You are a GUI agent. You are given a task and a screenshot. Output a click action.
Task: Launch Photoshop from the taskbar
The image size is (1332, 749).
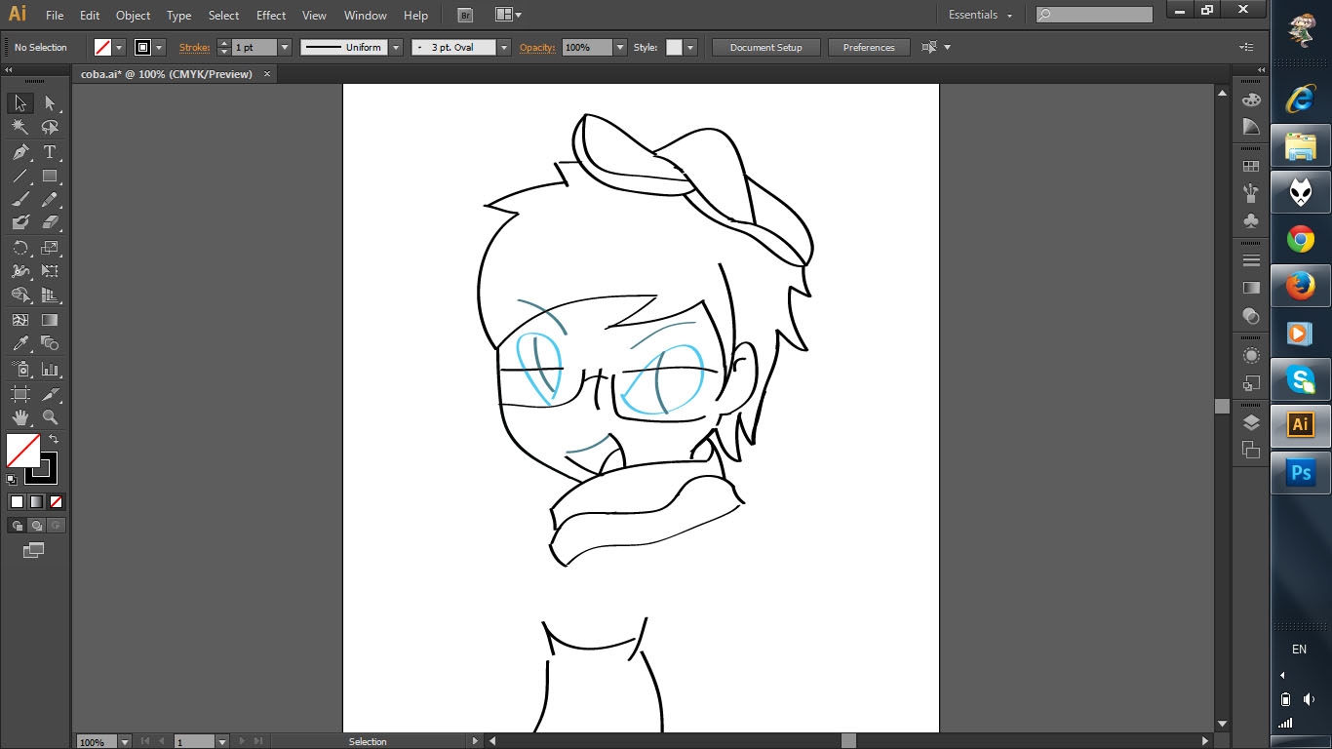1300,473
